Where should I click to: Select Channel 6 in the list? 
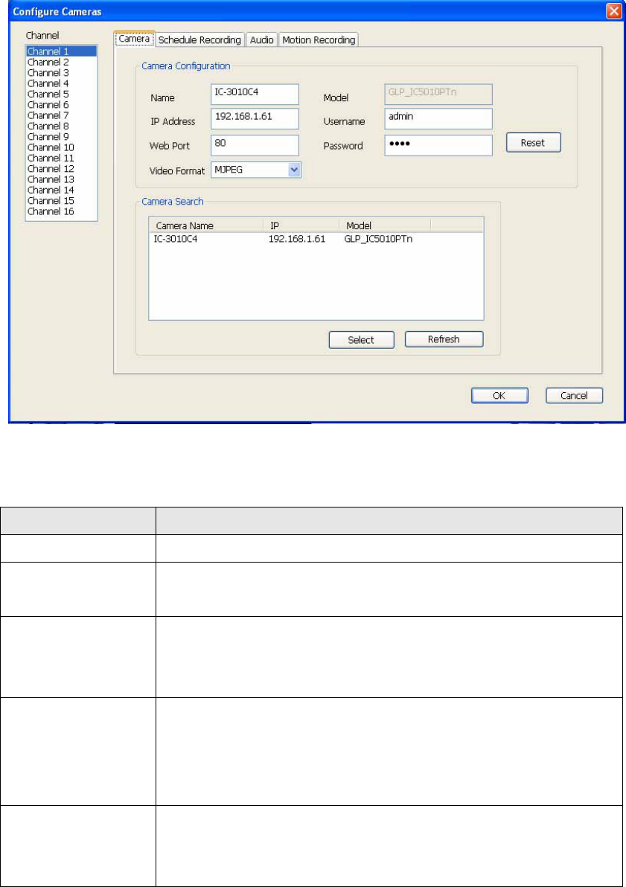pos(61,105)
